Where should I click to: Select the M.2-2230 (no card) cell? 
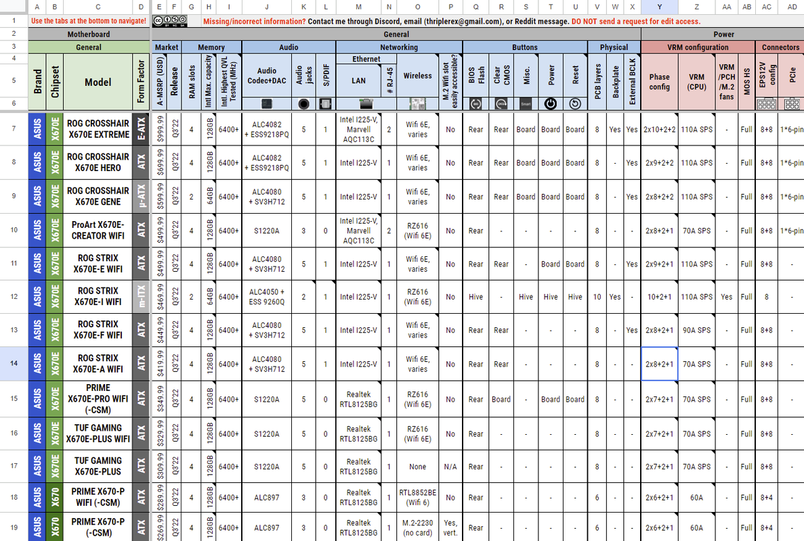(x=417, y=527)
